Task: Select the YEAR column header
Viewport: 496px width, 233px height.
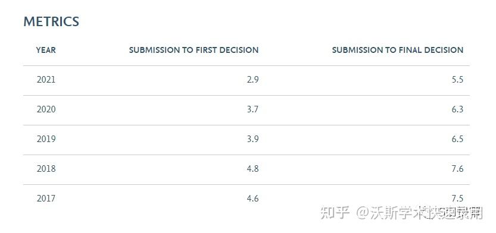Action: 46,50
